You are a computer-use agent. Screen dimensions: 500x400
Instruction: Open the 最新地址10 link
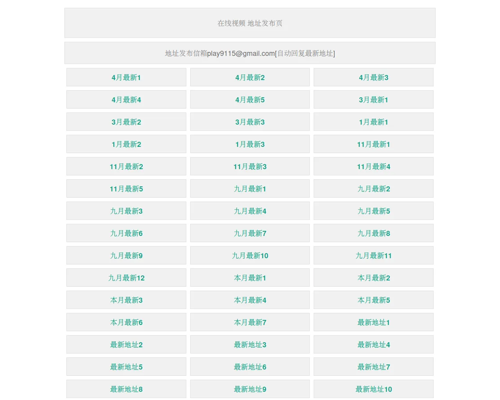pyautogui.click(x=373, y=389)
